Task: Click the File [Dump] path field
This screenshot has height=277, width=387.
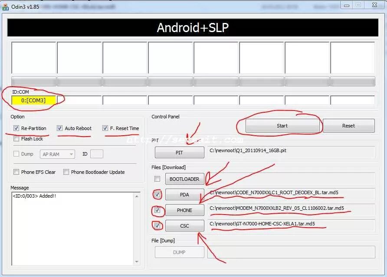Action: pyautogui.click(x=291, y=252)
